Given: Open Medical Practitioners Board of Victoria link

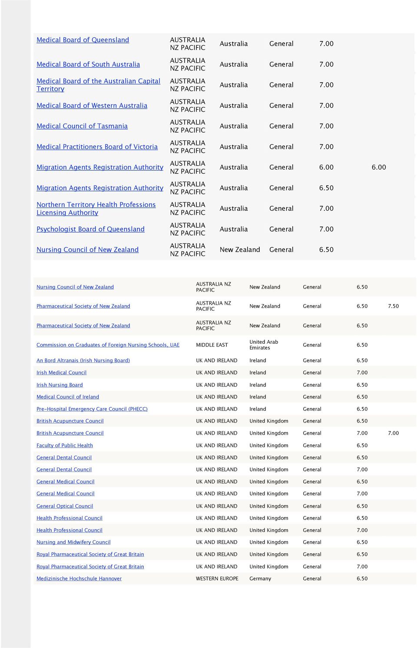Looking at the screenshot, I should [x=97, y=147].
